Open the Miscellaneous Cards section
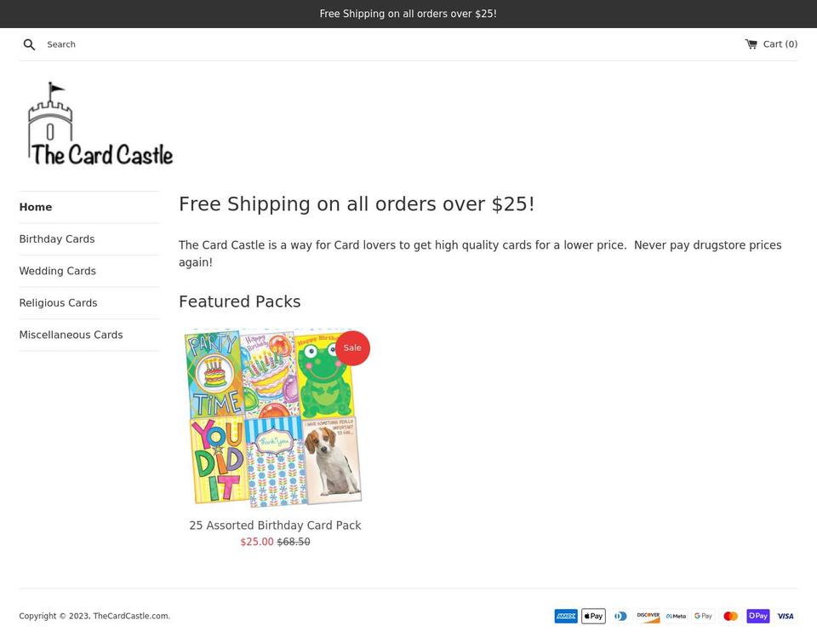This screenshot has height=643, width=817. [71, 334]
